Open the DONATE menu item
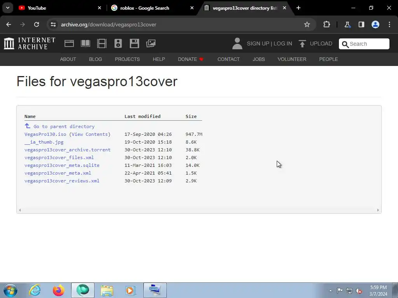 tap(190, 59)
